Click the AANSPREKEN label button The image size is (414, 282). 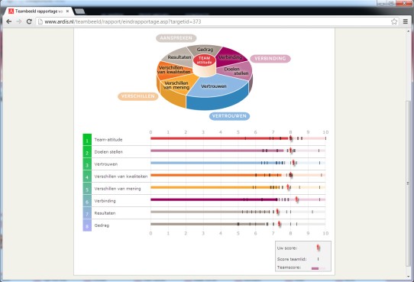(176, 38)
